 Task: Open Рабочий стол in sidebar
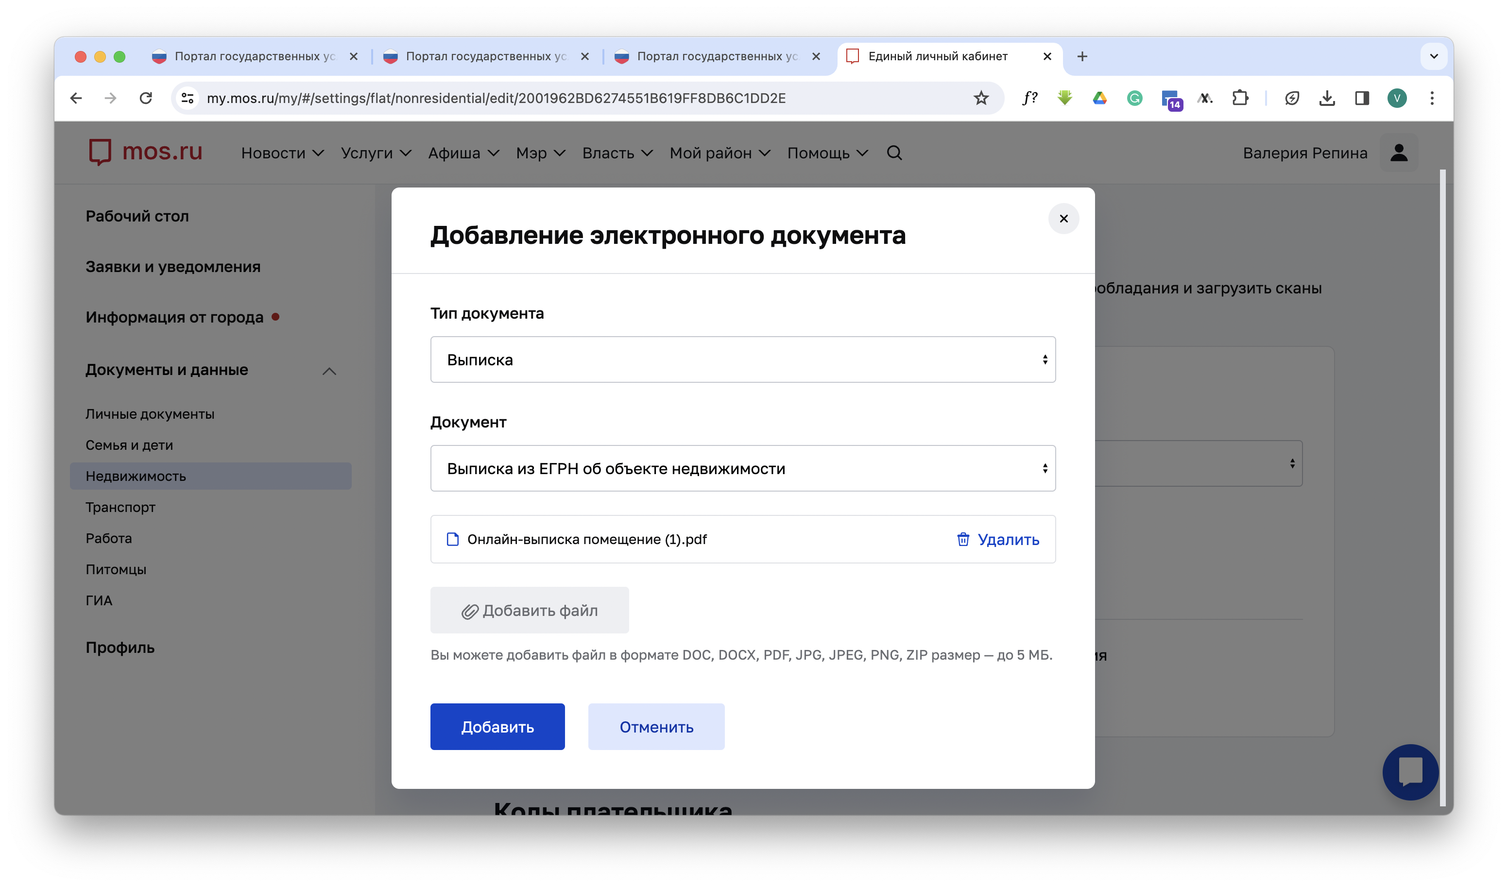(x=137, y=216)
